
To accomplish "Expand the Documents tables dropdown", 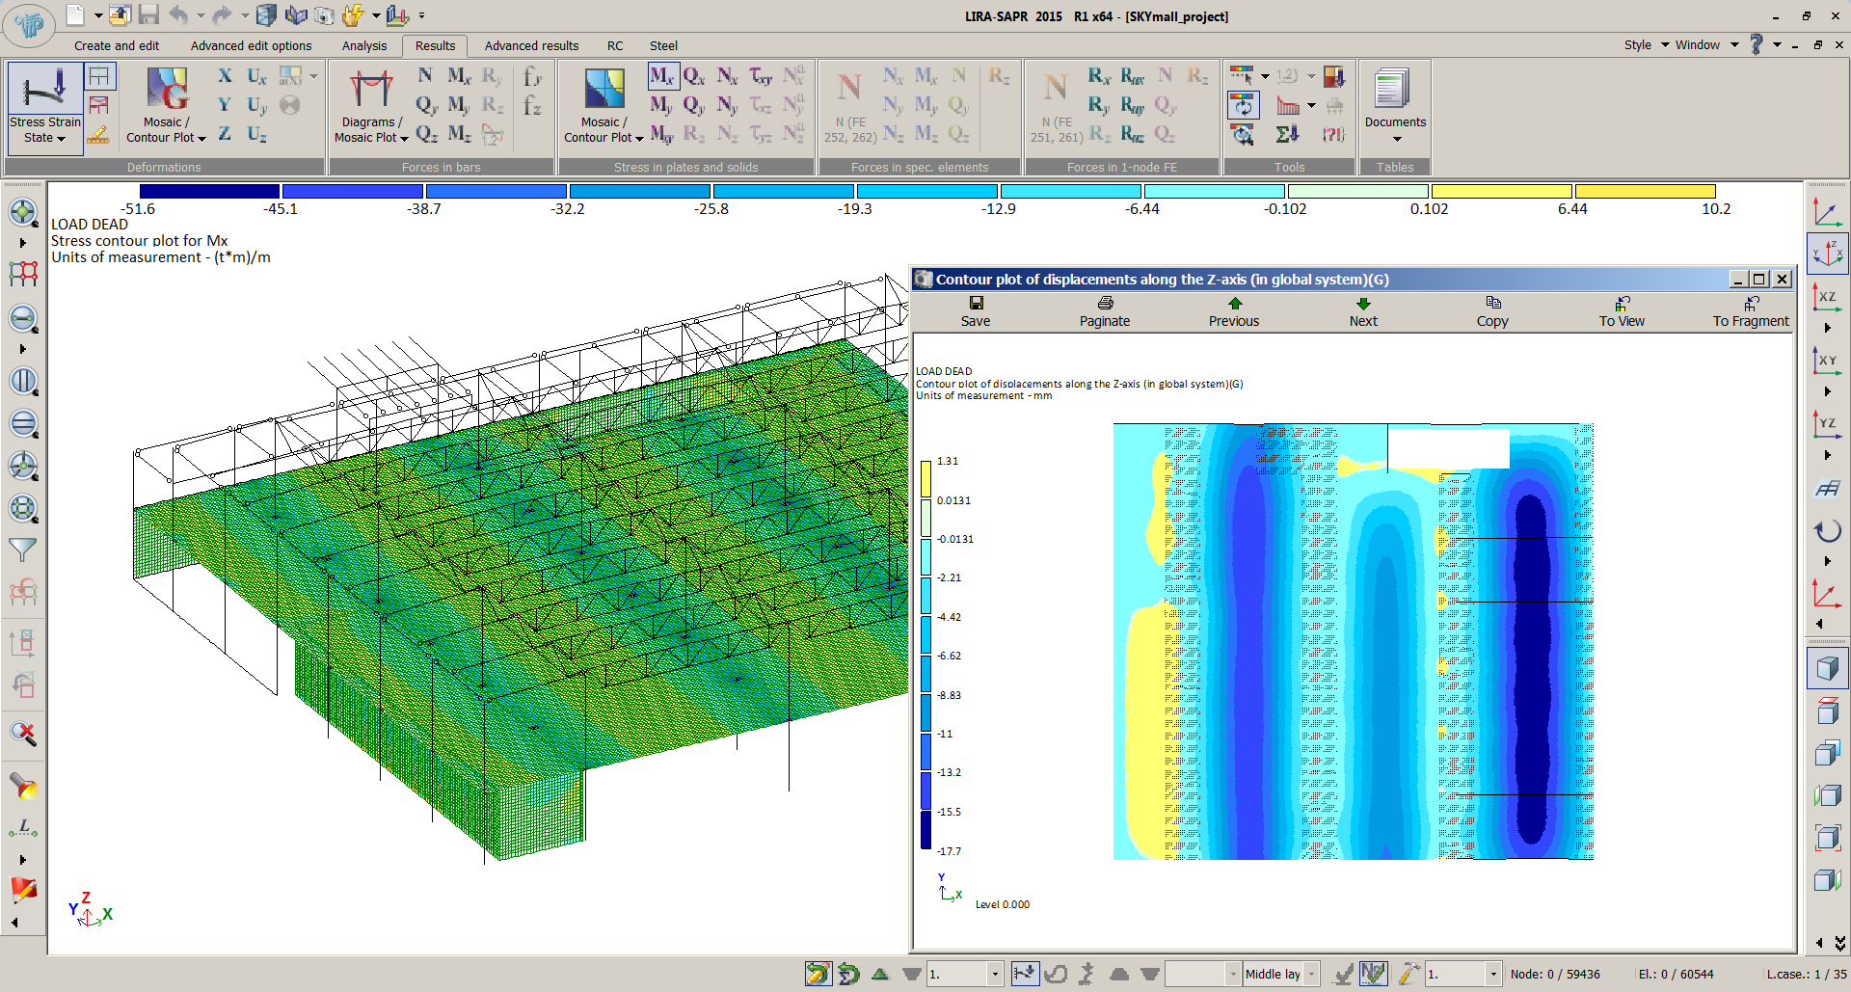I will pos(1395,139).
